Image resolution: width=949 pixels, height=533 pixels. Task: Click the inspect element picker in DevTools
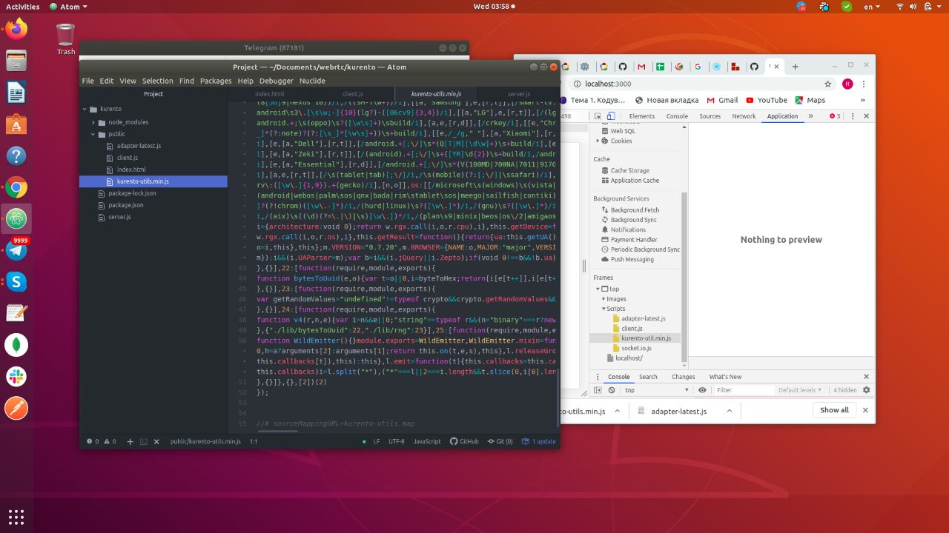pyautogui.click(x=599, y=116)
